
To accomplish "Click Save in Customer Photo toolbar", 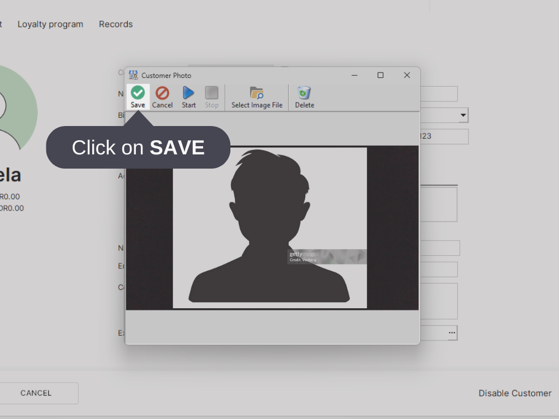I will [x=138, y=97].
